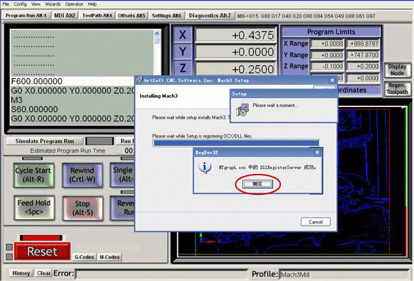Viewport: 414px width, 281px height.
Task: Close the Mach3 Setup installer window
Action: tap(332, 80)
